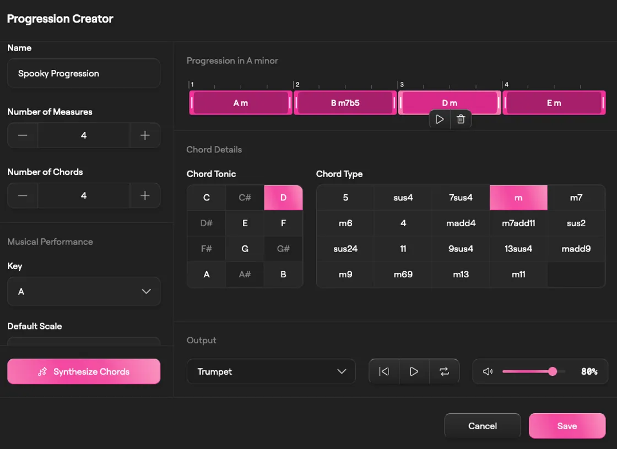
Task: Select the E m chord block
Action: (x=554, y=103)
